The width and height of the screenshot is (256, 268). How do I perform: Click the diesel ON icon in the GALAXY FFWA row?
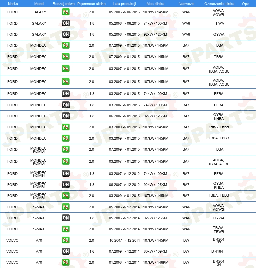tap(66, 23)
